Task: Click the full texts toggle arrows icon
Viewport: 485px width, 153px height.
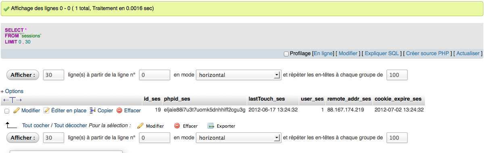Action: pos(12,99)
